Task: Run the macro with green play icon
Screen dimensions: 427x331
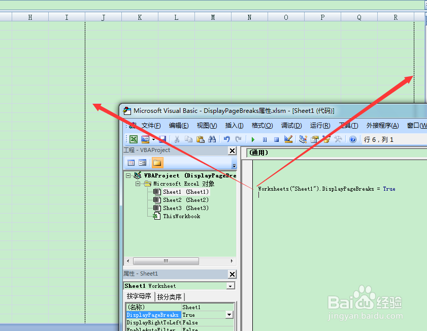Action: 253,140
